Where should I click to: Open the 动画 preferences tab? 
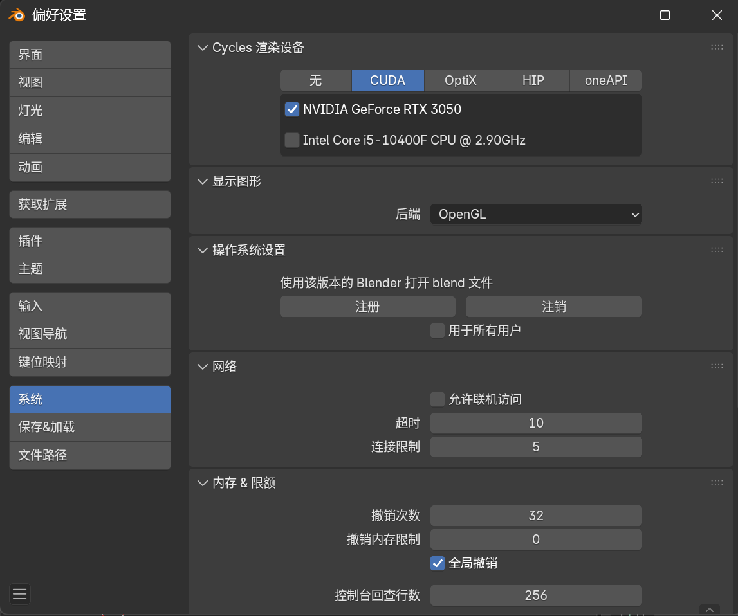(90, 167)
